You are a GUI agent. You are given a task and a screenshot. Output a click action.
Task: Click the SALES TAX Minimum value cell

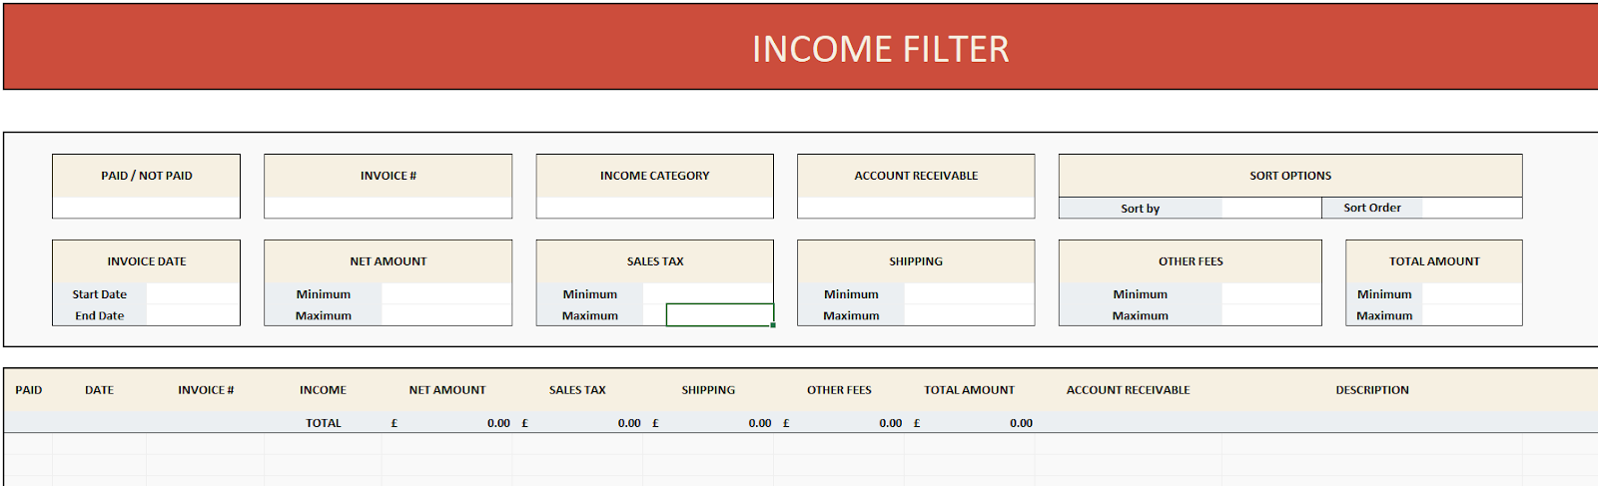coord(707,294)
